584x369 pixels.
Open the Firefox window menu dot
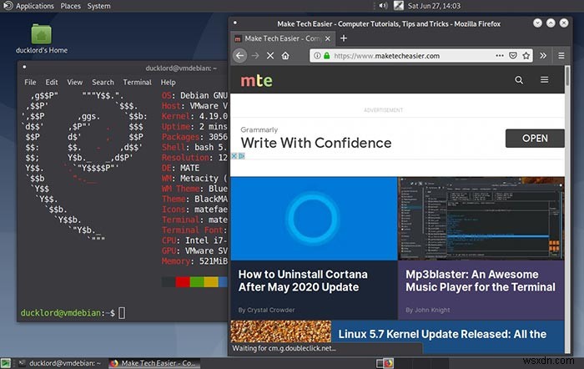coord(235,23)
